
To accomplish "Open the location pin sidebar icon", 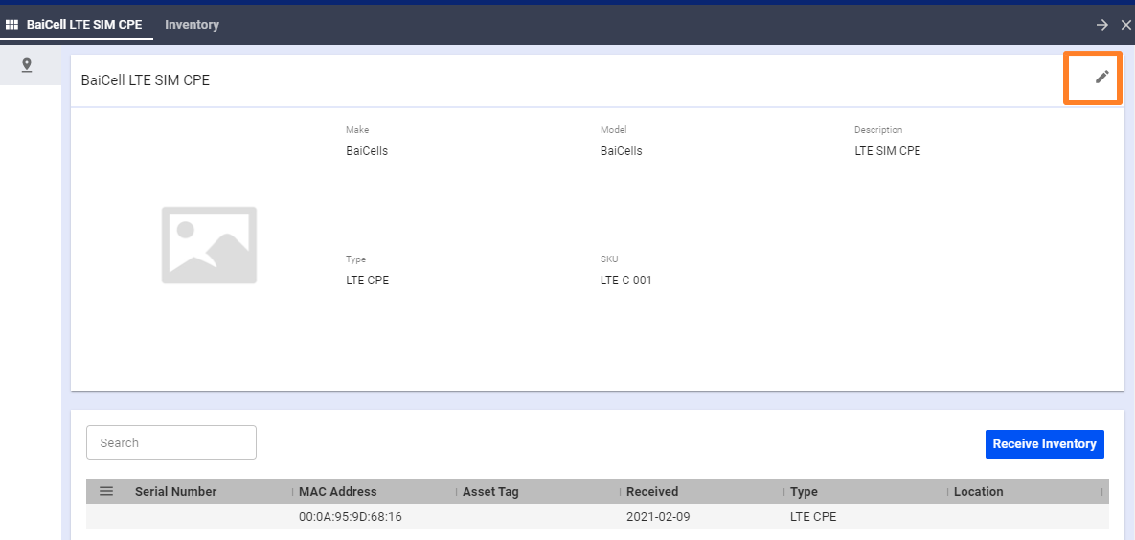I will pos(27,65).
